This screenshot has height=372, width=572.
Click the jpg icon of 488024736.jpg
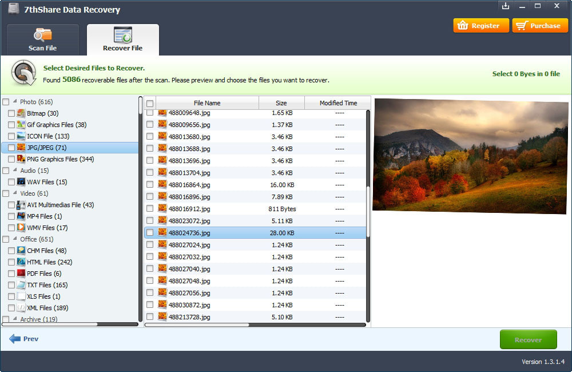pyautogui.click(x=162, y=232)
